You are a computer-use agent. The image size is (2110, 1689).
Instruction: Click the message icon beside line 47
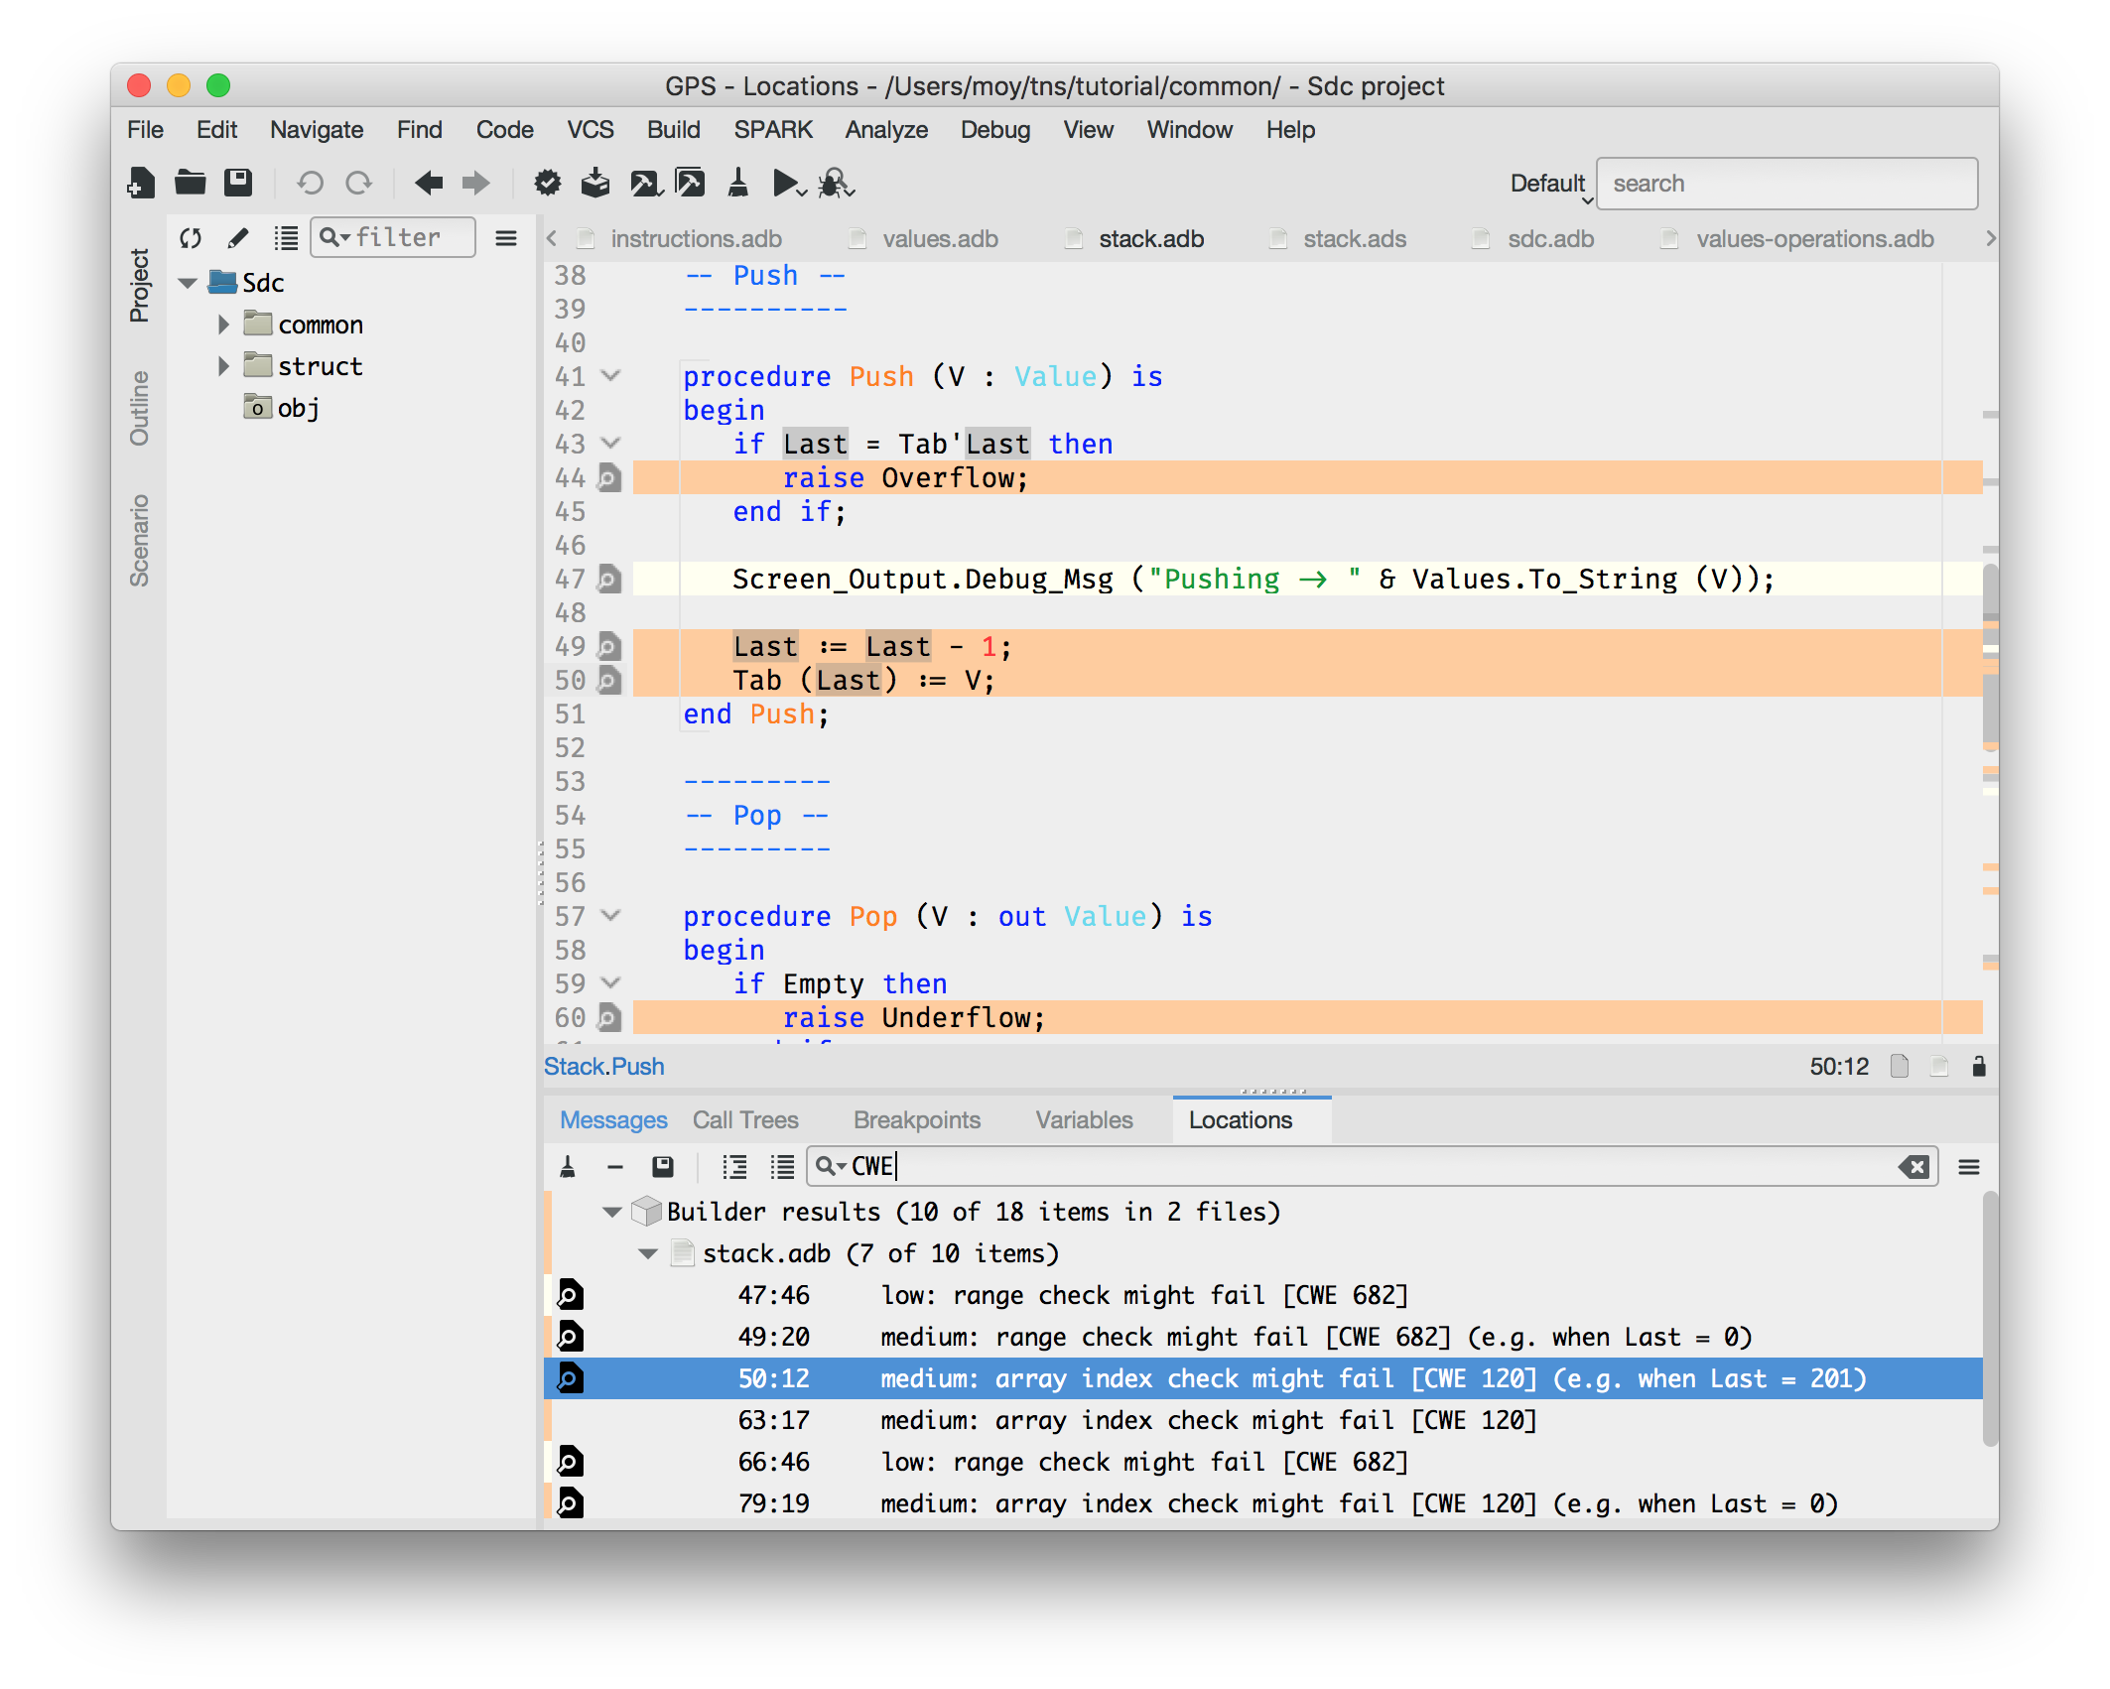click(609, 580)
